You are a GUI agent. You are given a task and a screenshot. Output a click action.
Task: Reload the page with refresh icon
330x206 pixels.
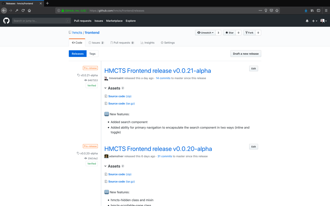(23, 10)
